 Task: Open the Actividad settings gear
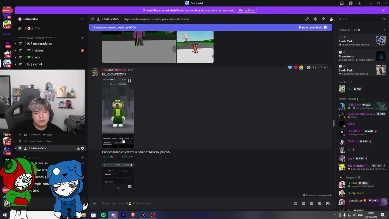[359, 30]
